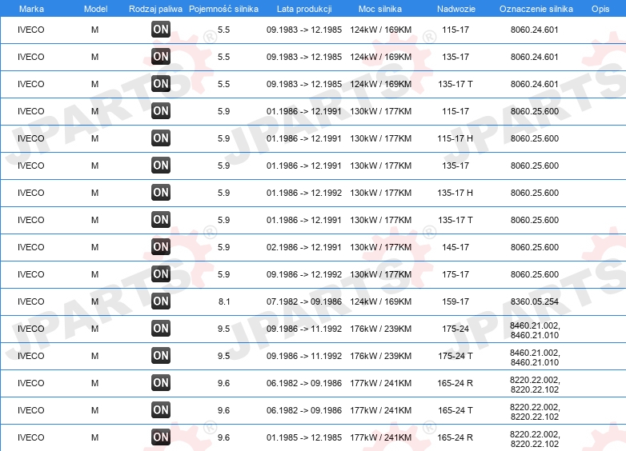Select the 165-24 T body cell
Viewport: 626px width, 451px height.
(455, 410)
